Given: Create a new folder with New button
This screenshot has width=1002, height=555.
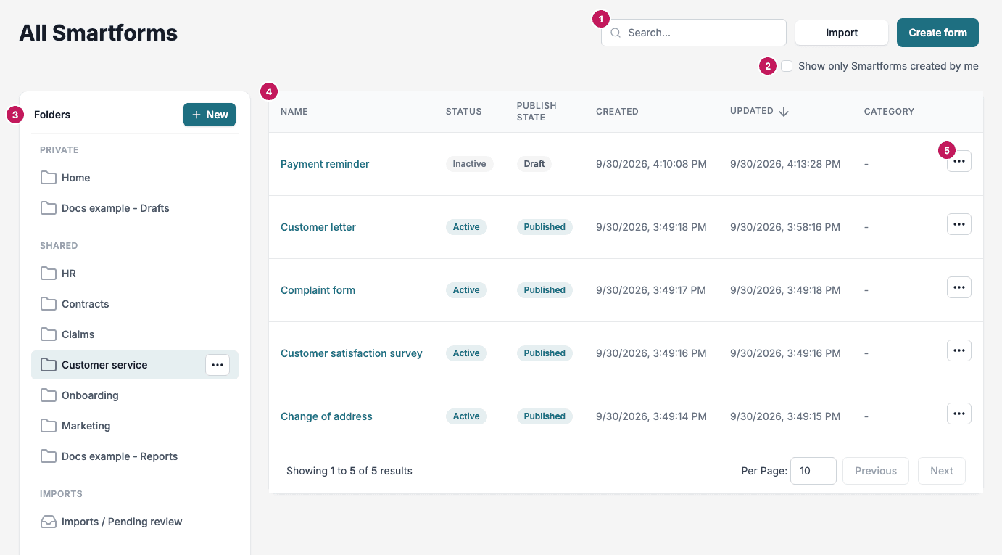Looking at the screenshot, I should point(210,115).
